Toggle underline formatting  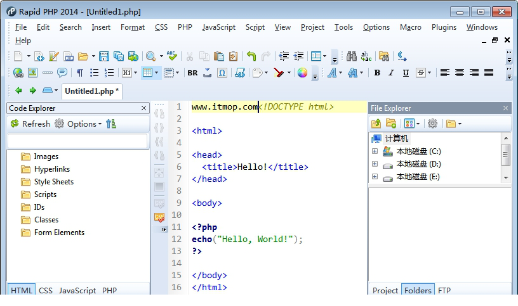tap(406, 73)
